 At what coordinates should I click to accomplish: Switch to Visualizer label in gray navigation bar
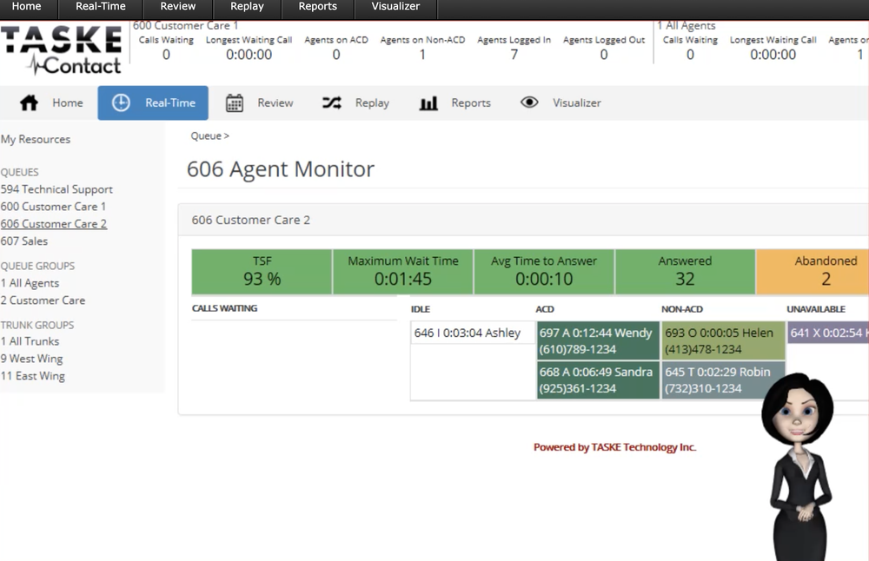click(576, 102)
